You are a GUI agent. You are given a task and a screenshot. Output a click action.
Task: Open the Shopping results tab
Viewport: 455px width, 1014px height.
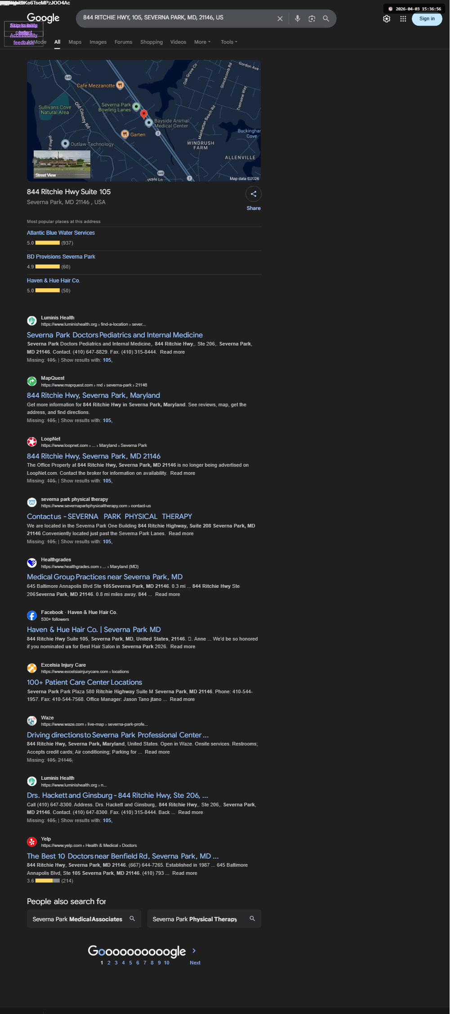(x=152, y=42)
